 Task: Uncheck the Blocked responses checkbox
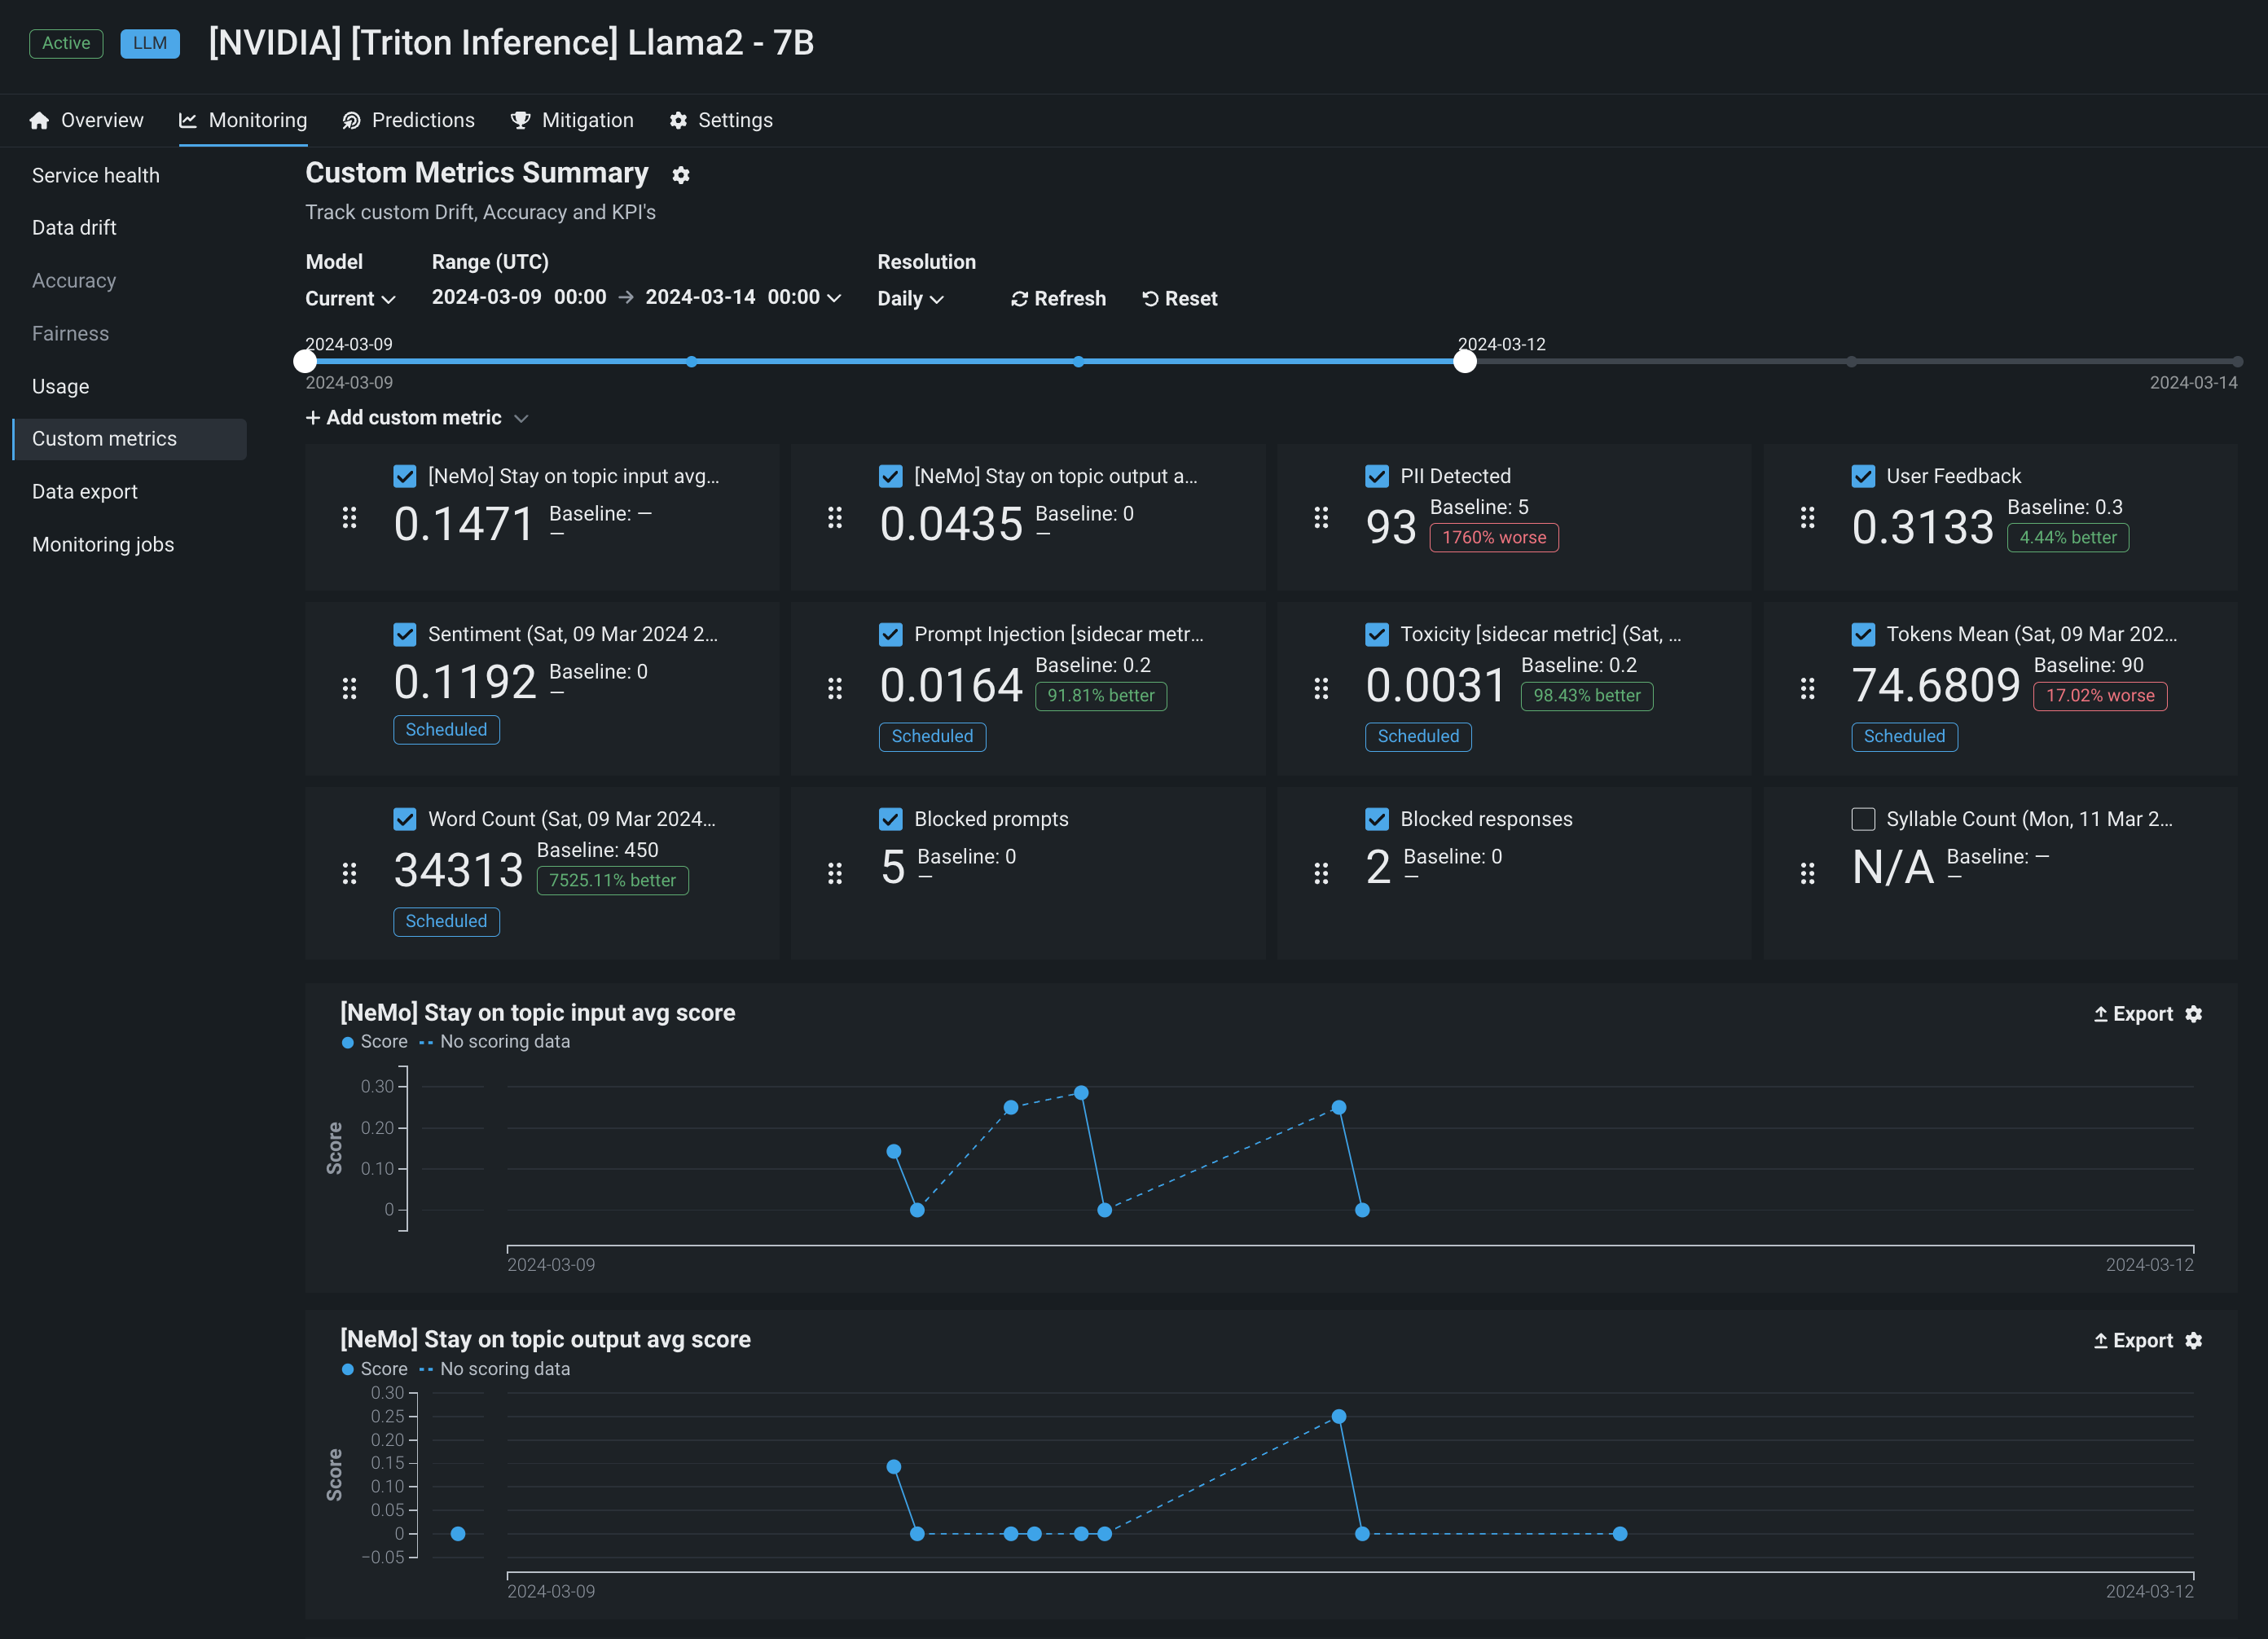1377,819
